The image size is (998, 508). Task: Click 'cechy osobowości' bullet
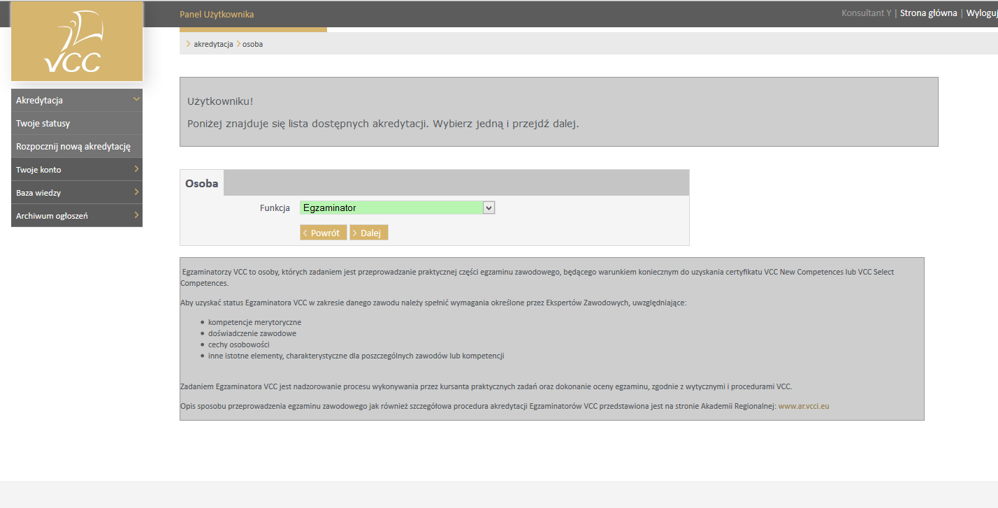(x=239, y=344)
